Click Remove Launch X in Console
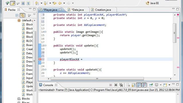 (x=116, y=85)
